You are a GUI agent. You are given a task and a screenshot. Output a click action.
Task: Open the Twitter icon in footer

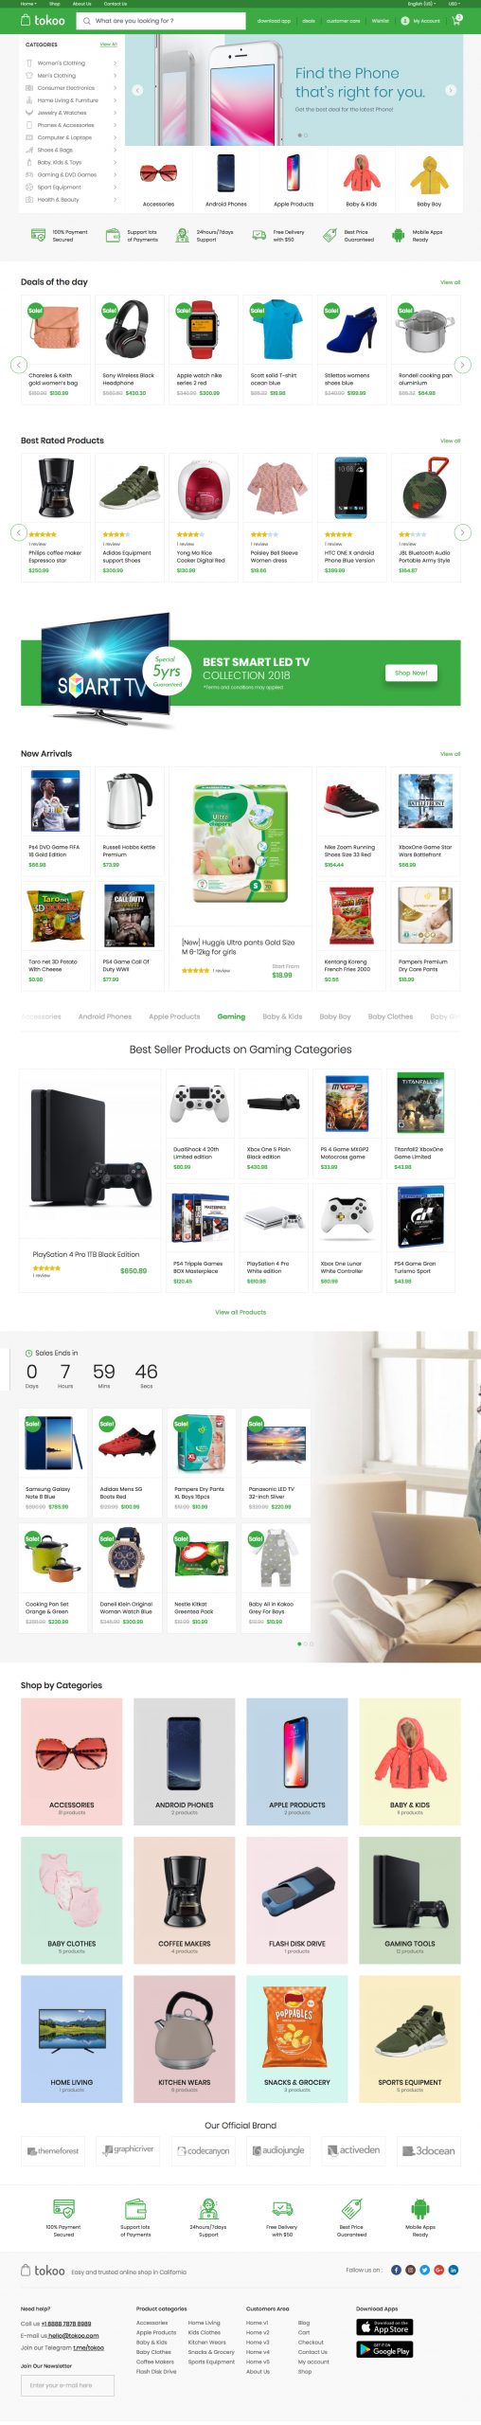pos(425,2270)
